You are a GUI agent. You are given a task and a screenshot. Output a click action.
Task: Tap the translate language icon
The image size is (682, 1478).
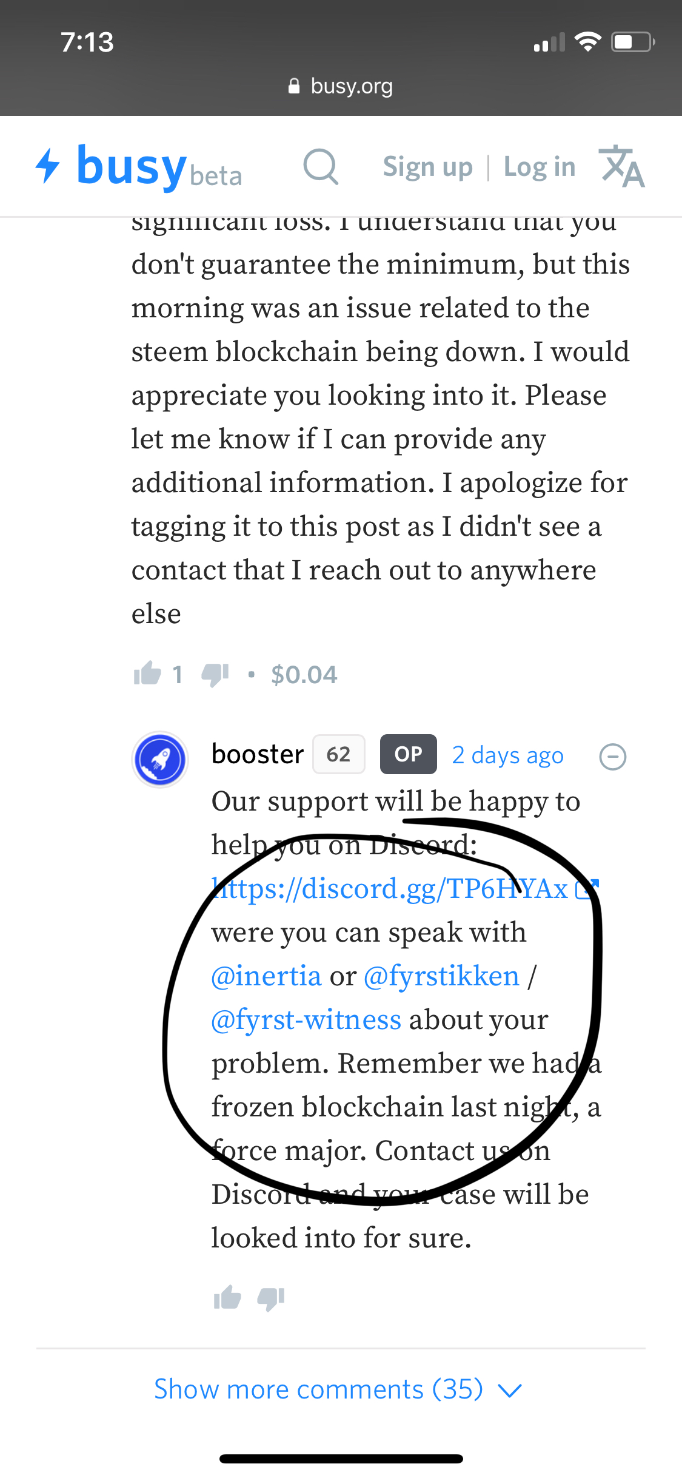(622, 166)
